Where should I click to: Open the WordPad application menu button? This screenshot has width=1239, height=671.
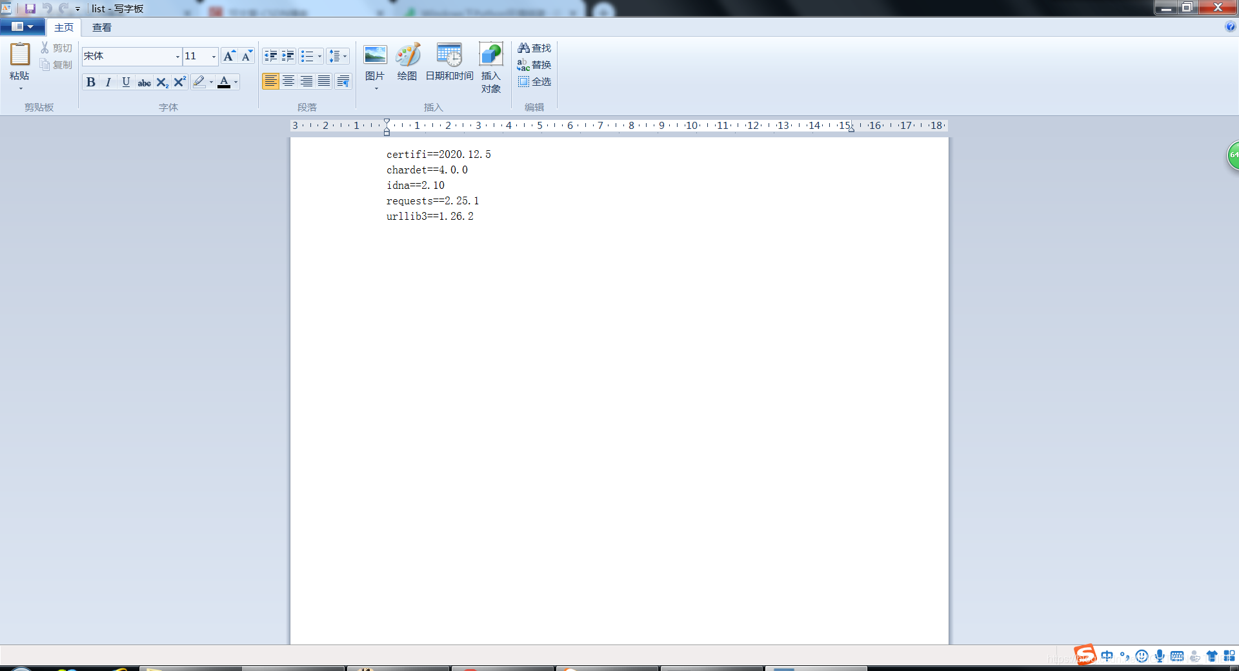click(23, 27)
